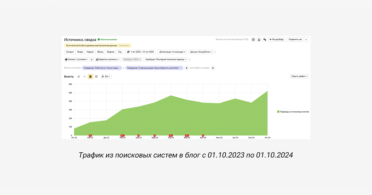372x195 pixels.
Task: Uncheck Переходы из поисковых систем legend
Action: pos(278,112)
